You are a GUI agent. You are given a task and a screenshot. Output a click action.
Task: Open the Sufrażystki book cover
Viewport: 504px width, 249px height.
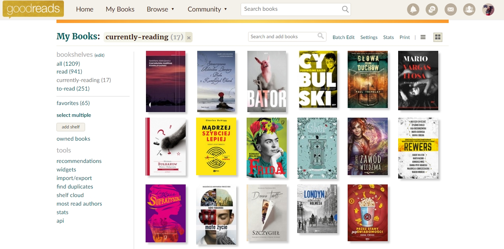[166, 213]
